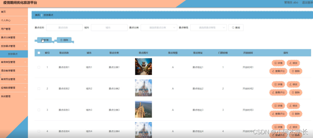Open the image thumbnail in row 景点名称1
Viewport: 313px width, 138px height.
(x=143, y=67)
